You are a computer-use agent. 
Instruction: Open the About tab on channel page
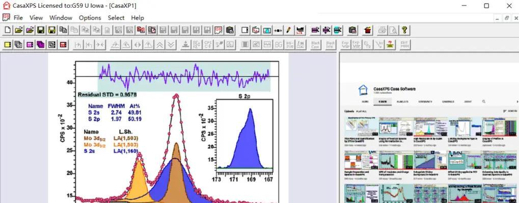point(468,102)
